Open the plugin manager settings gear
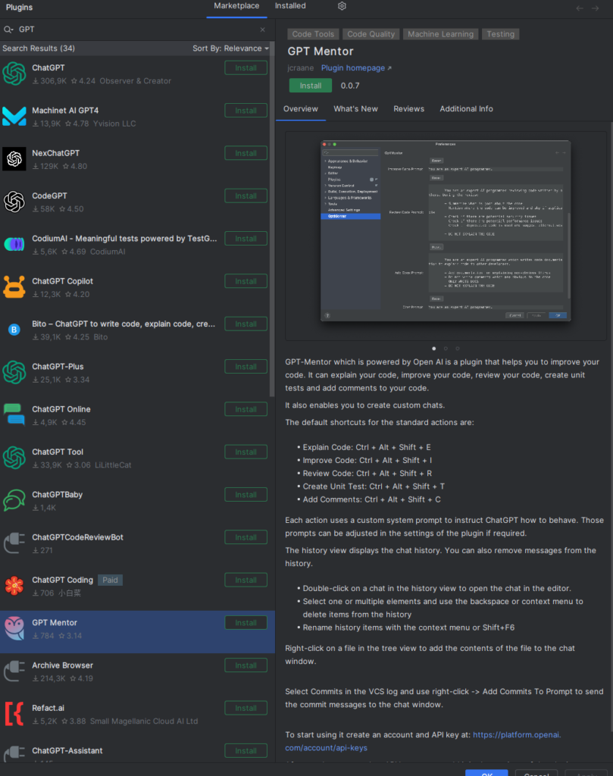613x776 pixels. 342,6
